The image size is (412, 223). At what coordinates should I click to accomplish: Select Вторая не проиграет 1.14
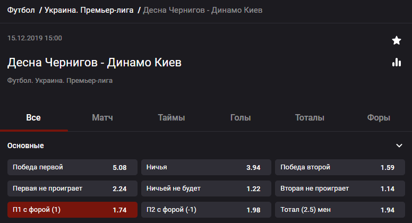click(x=340, y=188)
